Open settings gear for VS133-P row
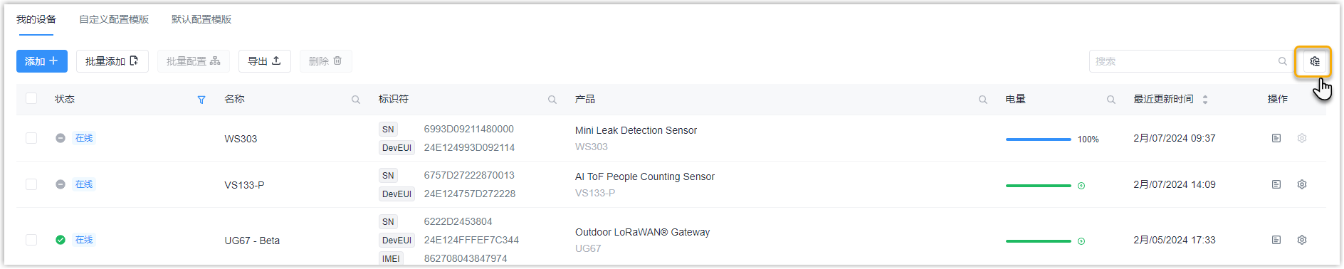Viewport: 1344px width, 269px height. tap(1302, 184)
